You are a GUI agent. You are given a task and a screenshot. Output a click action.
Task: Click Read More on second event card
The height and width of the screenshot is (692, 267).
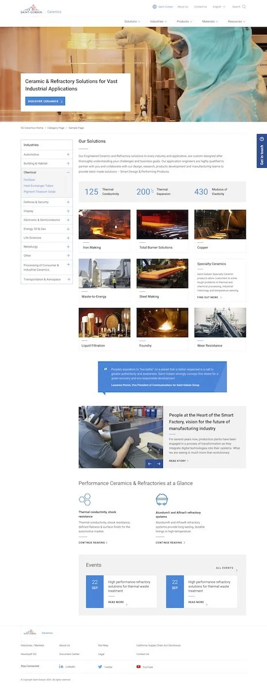click(197, 602)
